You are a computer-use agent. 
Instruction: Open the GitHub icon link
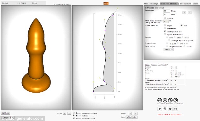tap(160, 109)
